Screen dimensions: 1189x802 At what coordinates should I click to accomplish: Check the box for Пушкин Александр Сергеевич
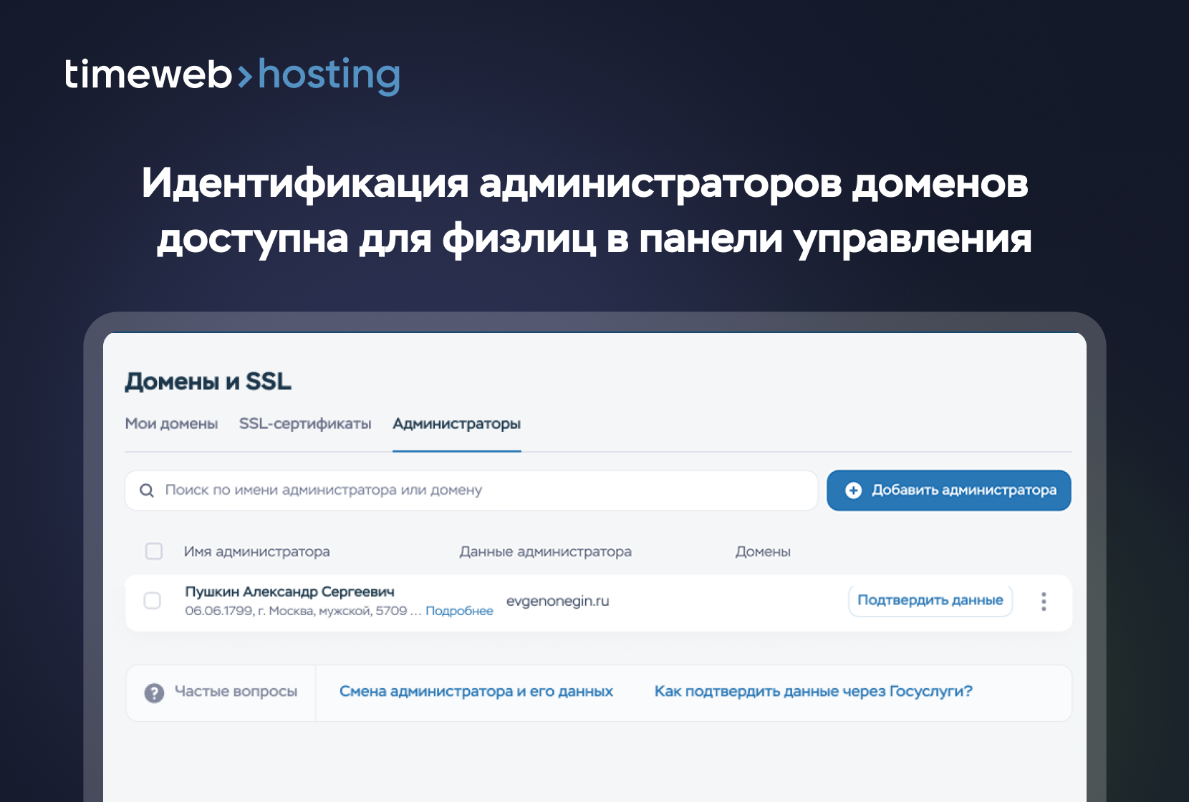(x=153, y=601)
